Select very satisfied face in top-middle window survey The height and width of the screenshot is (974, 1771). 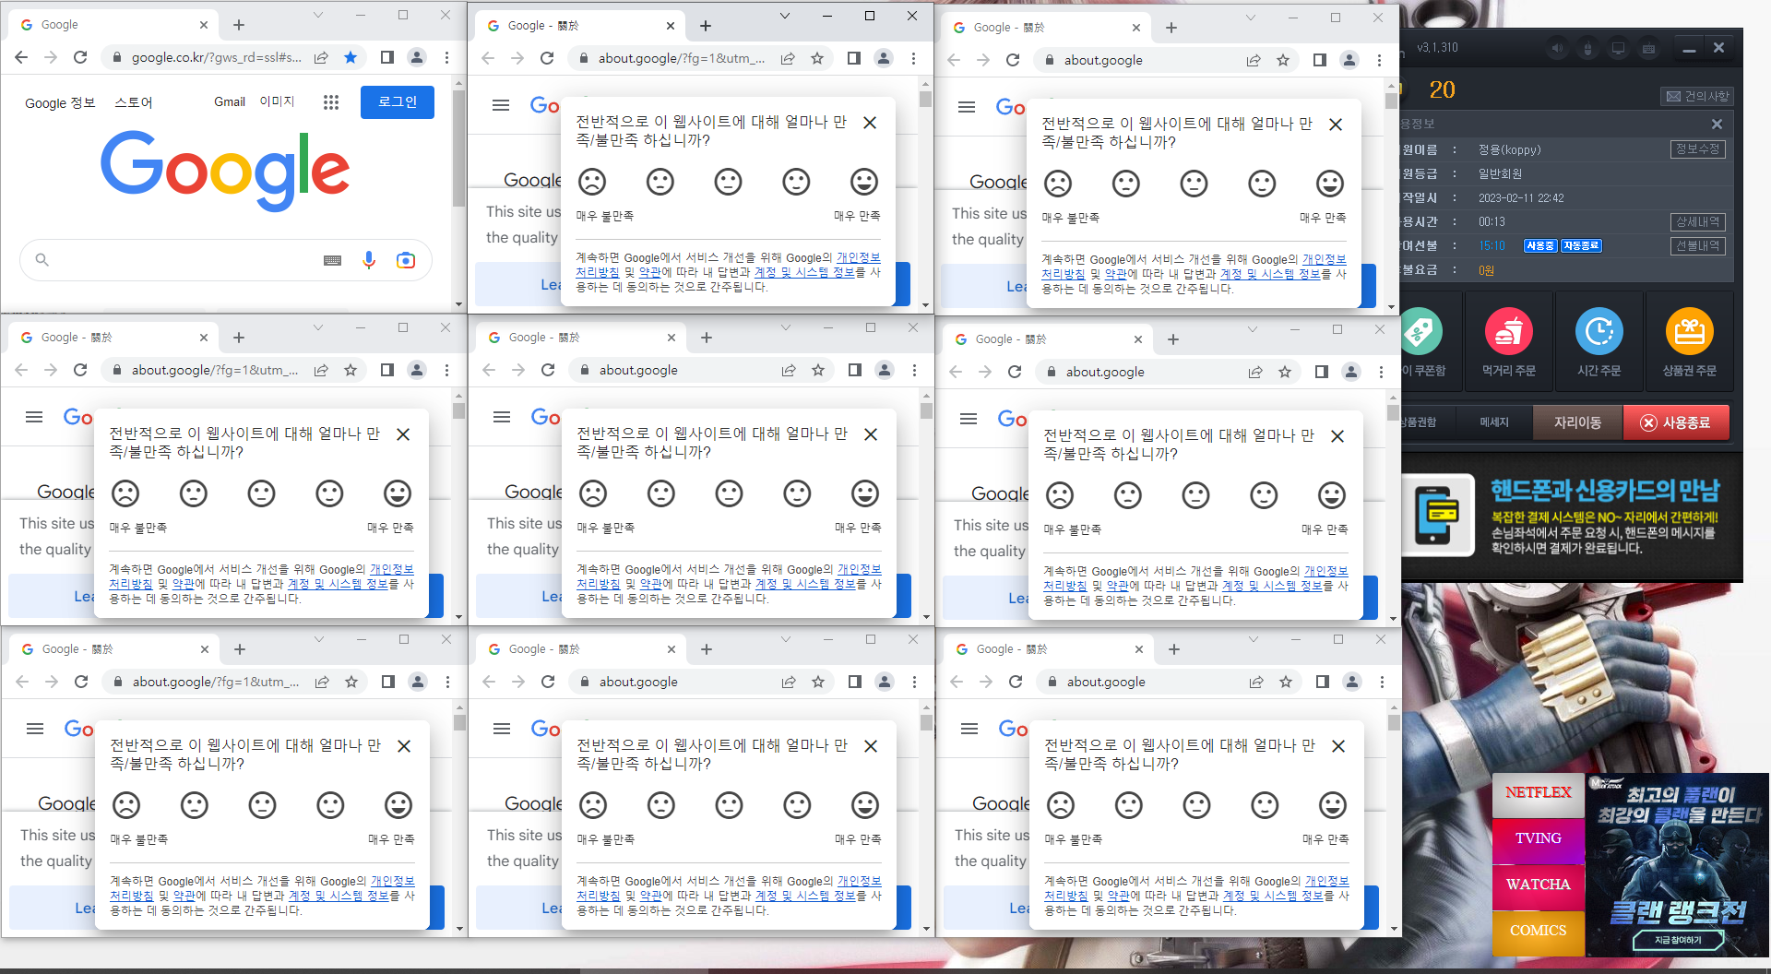click(x=864, y=182)
